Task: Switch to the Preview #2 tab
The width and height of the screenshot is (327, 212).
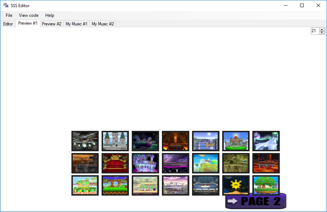Action: (52, 24)
